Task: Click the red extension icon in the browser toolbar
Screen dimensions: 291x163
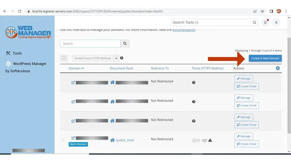Action: click(279, 11)
